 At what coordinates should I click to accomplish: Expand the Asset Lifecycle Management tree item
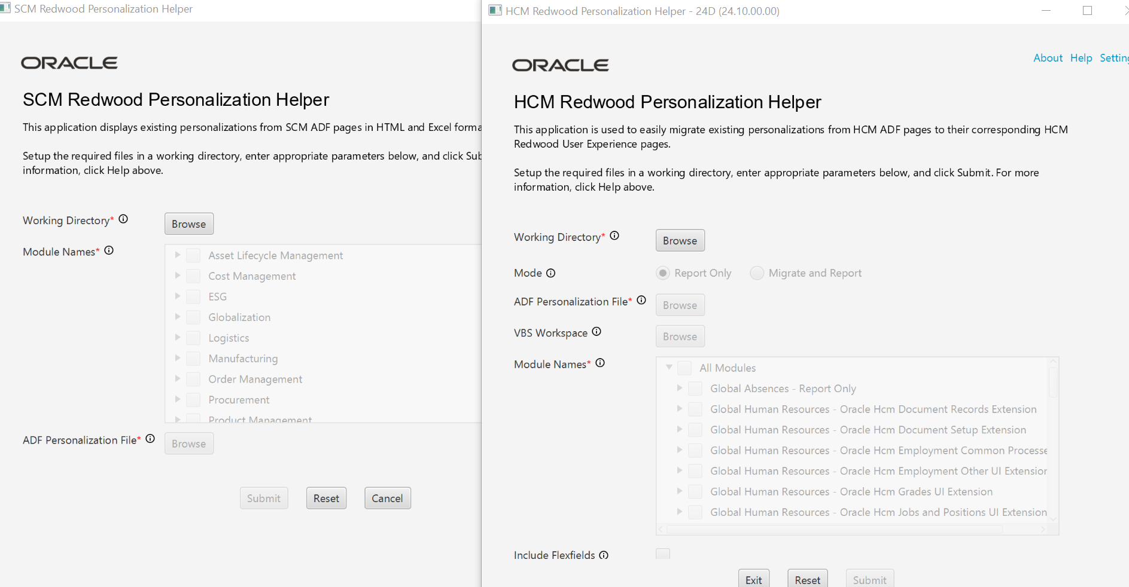point(177,255)
